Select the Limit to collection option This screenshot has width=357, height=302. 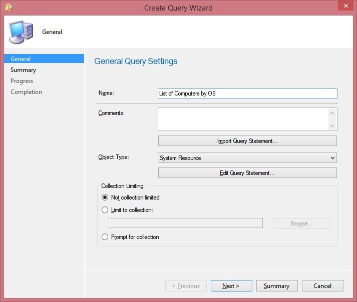[105, 209]
